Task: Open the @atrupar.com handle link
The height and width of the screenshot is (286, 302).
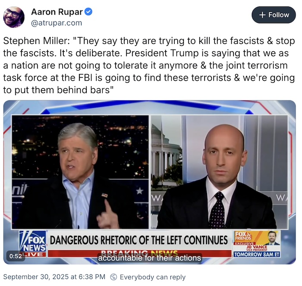Action: click(57, 23)
